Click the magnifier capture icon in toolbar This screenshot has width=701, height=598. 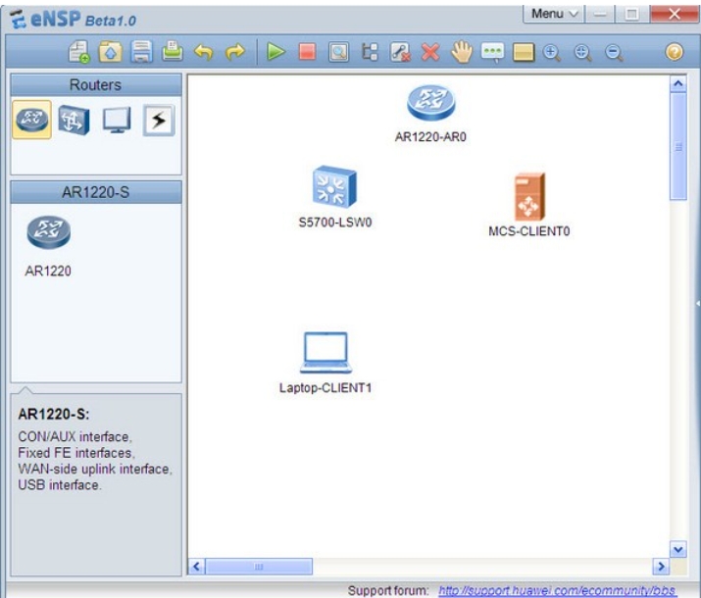coord(338,52)
